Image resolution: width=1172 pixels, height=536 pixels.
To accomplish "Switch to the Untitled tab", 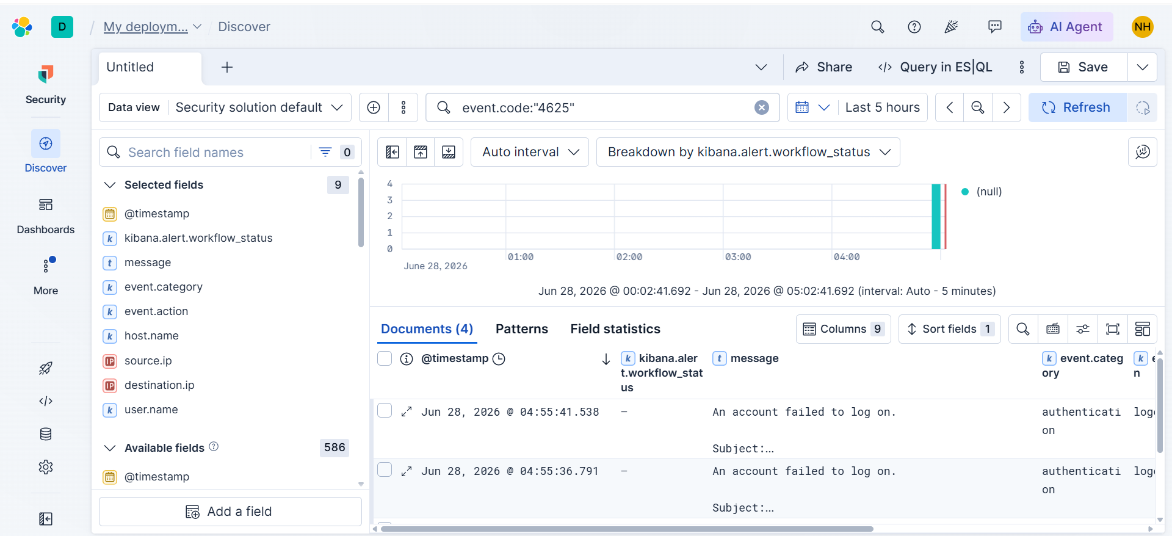I will (x=150, y=67).
